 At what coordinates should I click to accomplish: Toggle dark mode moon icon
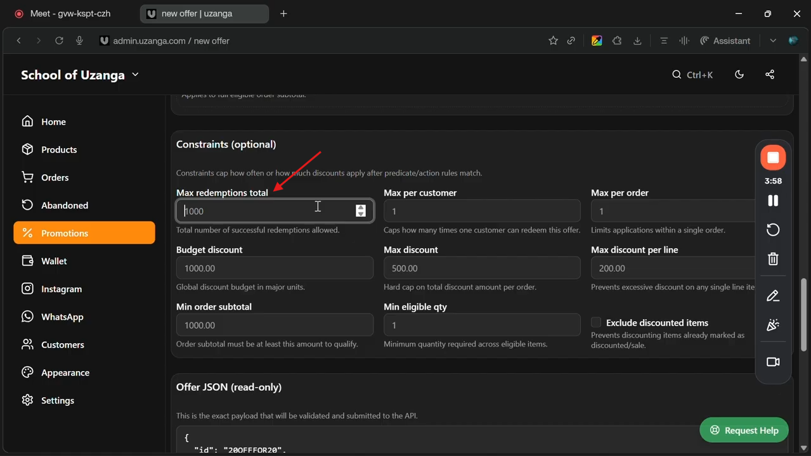point(739,75)
